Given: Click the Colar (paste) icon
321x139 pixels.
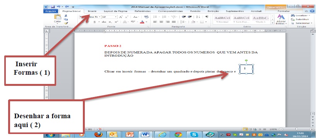Looking at the screenshot, I should [x=58, y=17].
